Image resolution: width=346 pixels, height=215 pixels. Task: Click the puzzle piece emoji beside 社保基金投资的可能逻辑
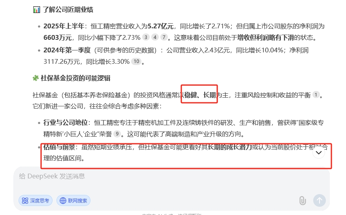(36, 78)
